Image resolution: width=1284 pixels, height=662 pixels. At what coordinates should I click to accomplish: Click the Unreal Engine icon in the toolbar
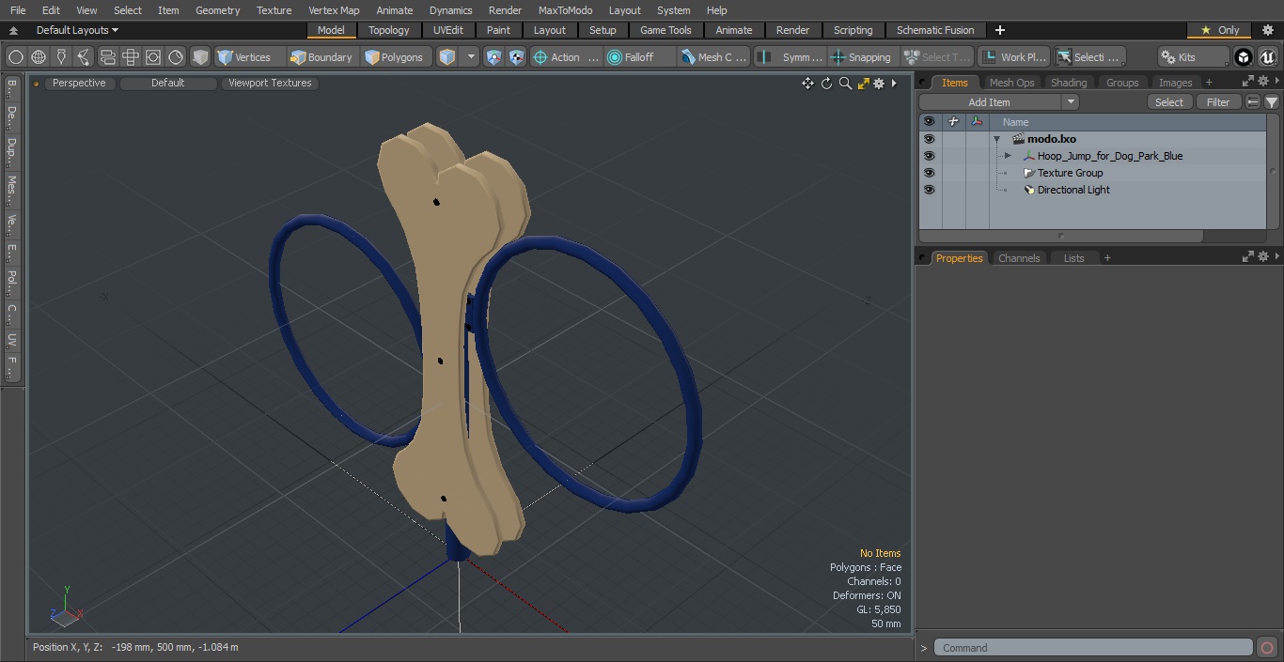pyautogui.click(x=1267, y=57)
